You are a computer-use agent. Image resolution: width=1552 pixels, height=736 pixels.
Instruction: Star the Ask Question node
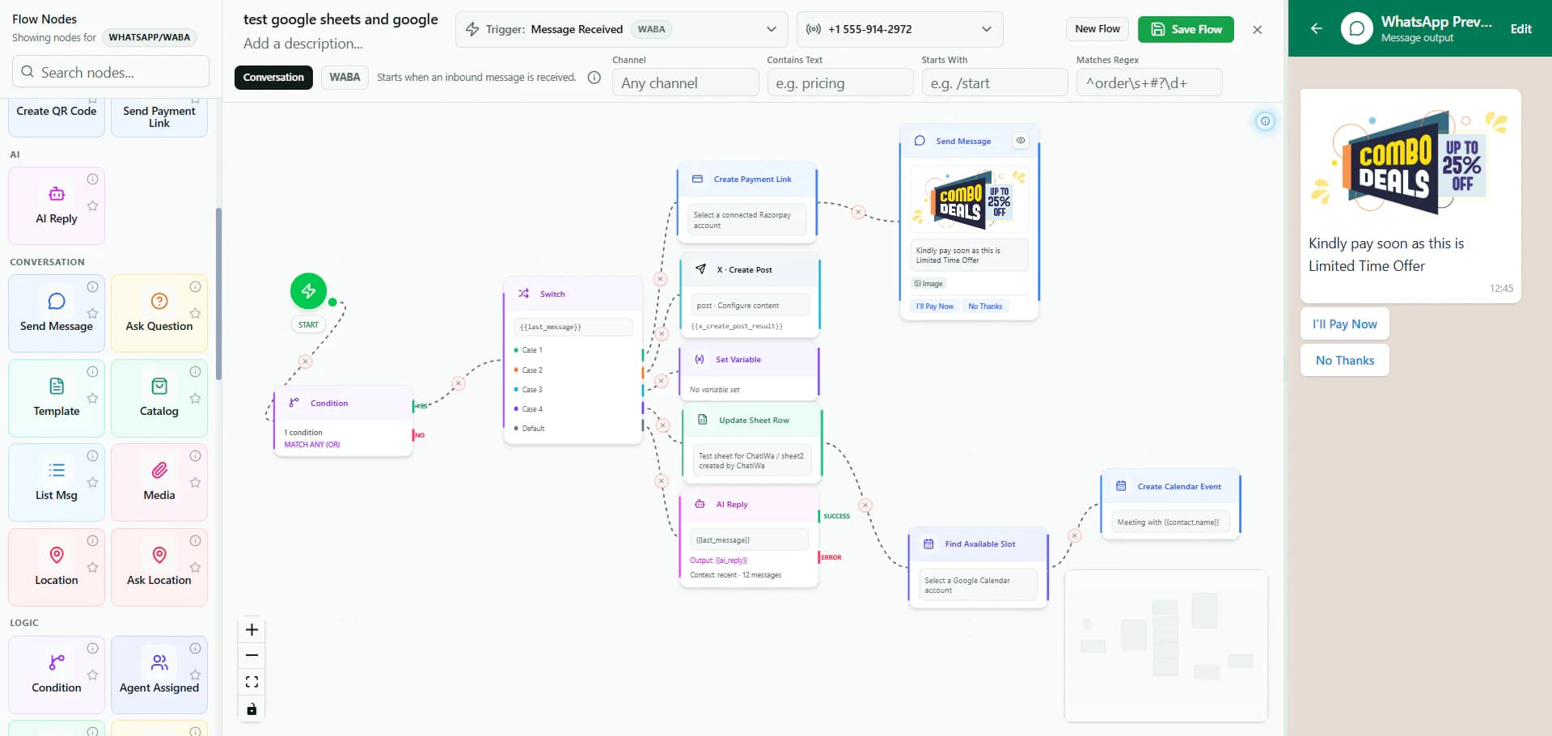click(195, 313)
